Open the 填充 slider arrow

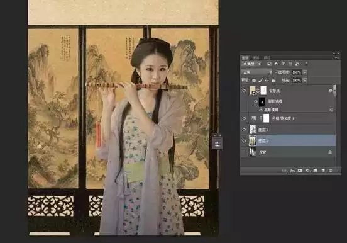point(305,80)
